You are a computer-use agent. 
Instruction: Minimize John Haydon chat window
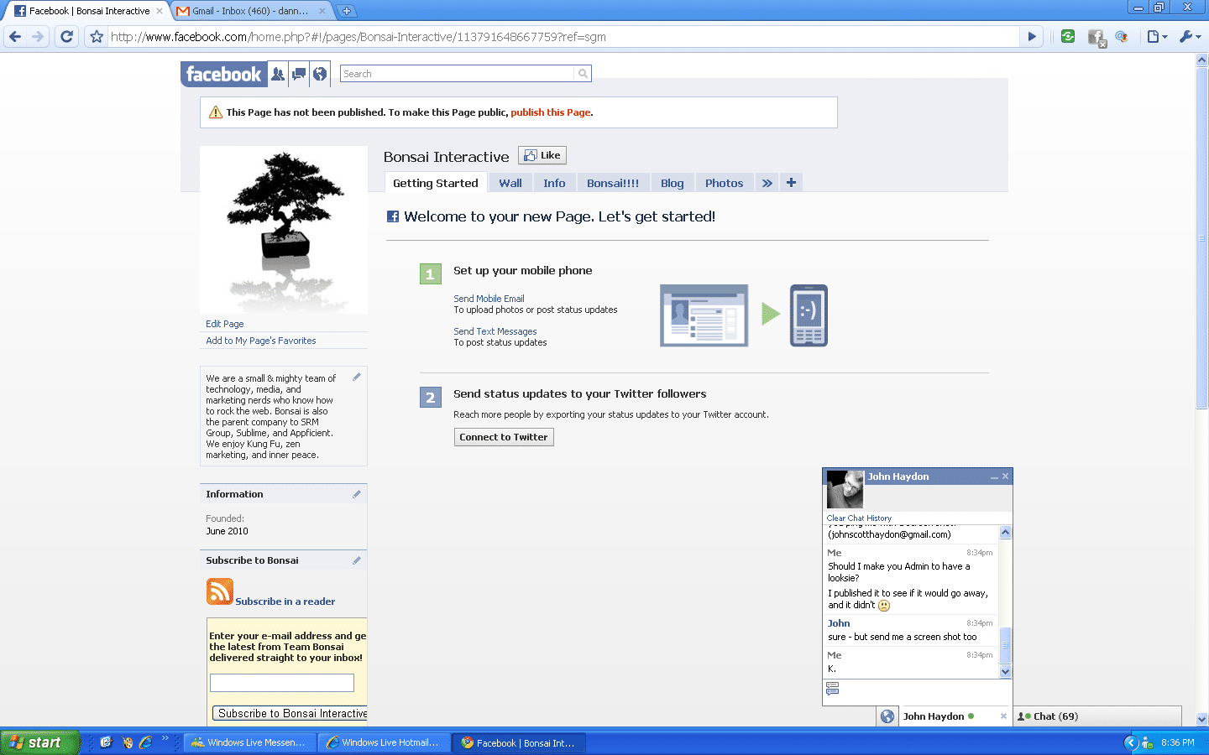994,476
